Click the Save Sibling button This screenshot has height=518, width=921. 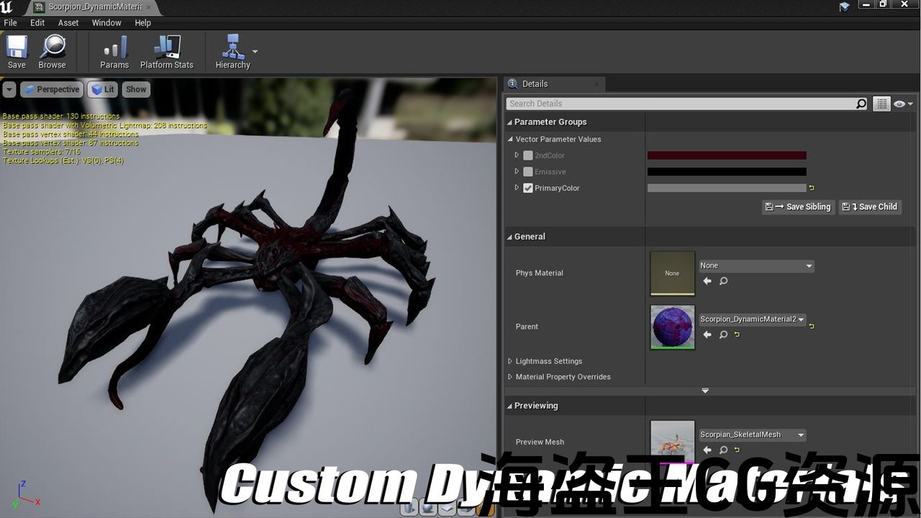(x=798, y=207)
